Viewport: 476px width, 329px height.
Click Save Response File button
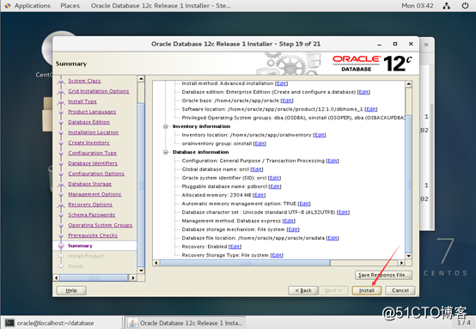[384, 275]
